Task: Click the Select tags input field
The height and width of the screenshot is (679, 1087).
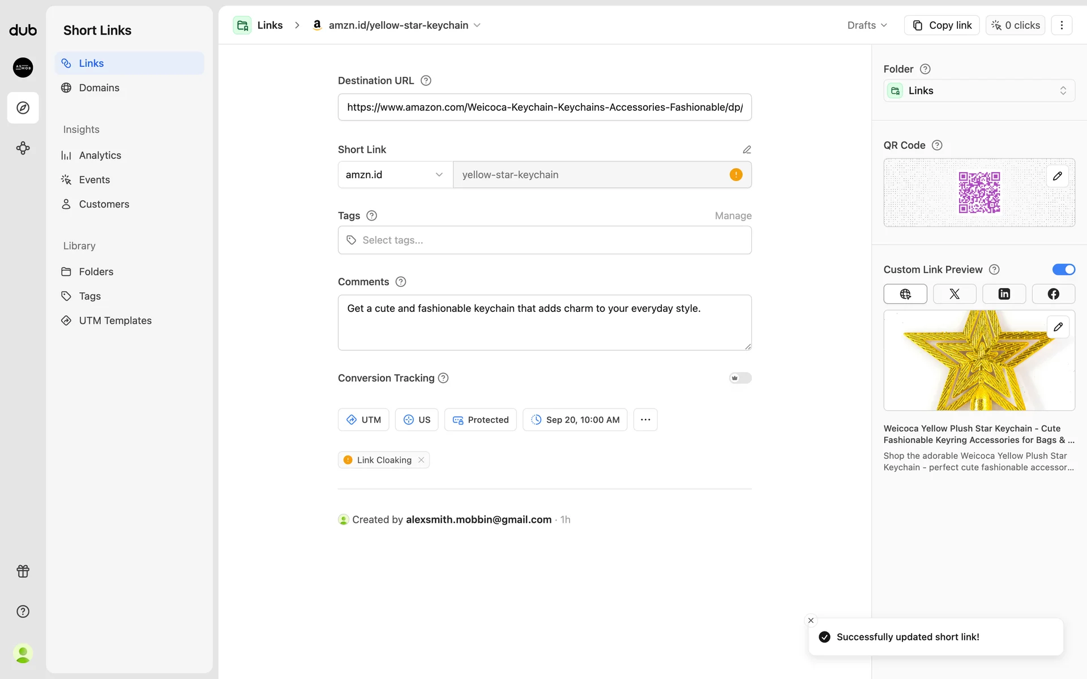Action: tap(544, 240)
